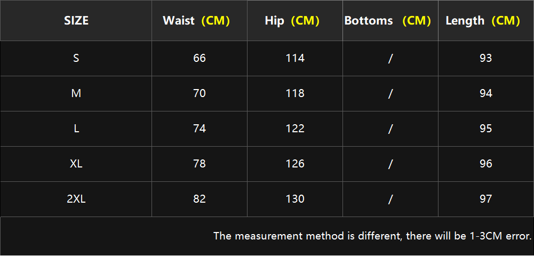The image size is (534, 256).
Task: Click the measurement error note text
Action: point(372,236)
